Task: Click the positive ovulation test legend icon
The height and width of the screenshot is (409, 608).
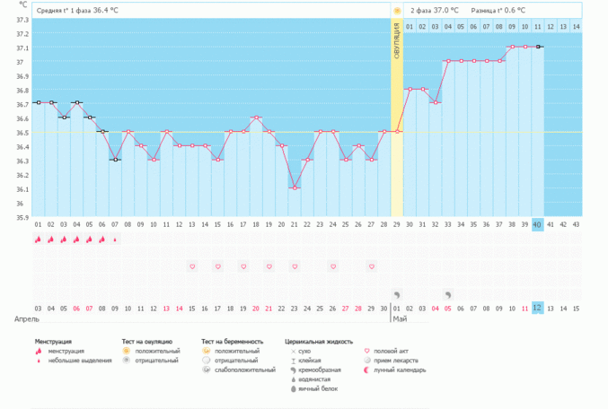Action: pos(129,352)
